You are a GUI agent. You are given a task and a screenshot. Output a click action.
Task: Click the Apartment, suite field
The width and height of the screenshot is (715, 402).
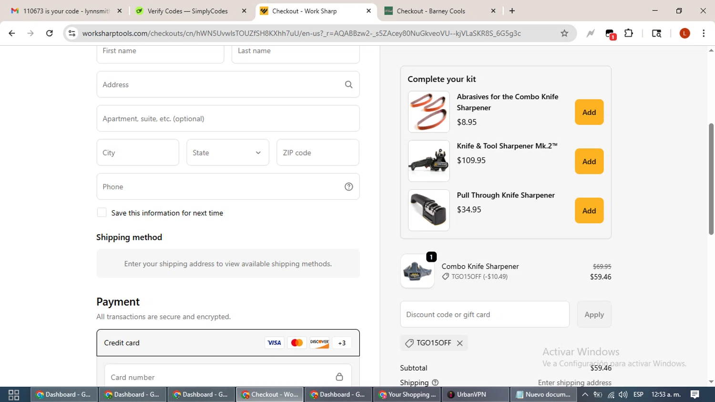tap(228, 118)
